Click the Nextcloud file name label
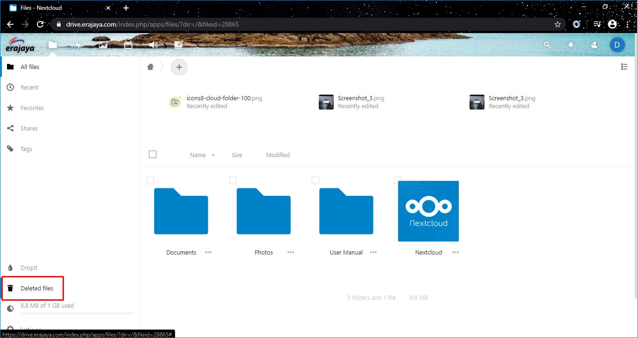The width and height of the screenshot is (638, 338). (428, 252)
